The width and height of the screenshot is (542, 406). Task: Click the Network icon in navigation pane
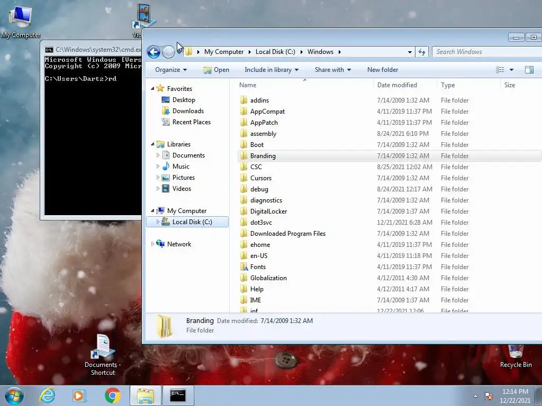[160, 244]
